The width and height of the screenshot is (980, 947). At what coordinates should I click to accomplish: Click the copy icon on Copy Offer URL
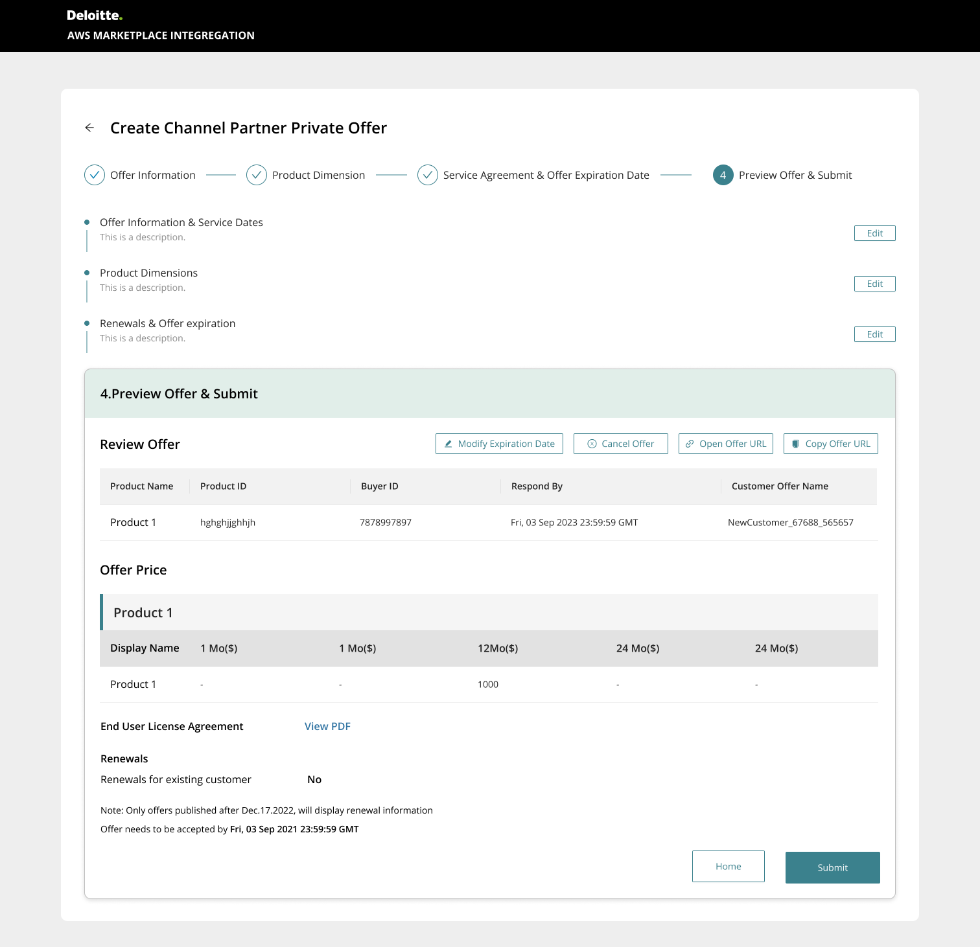pos(795,444)
